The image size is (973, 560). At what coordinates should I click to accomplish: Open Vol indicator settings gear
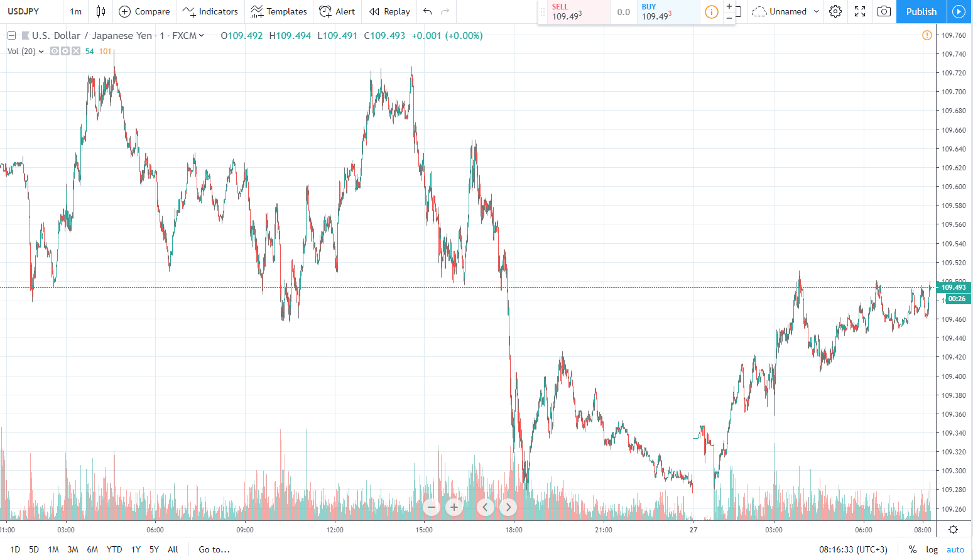pyautogui.click(x=65, y=52)
